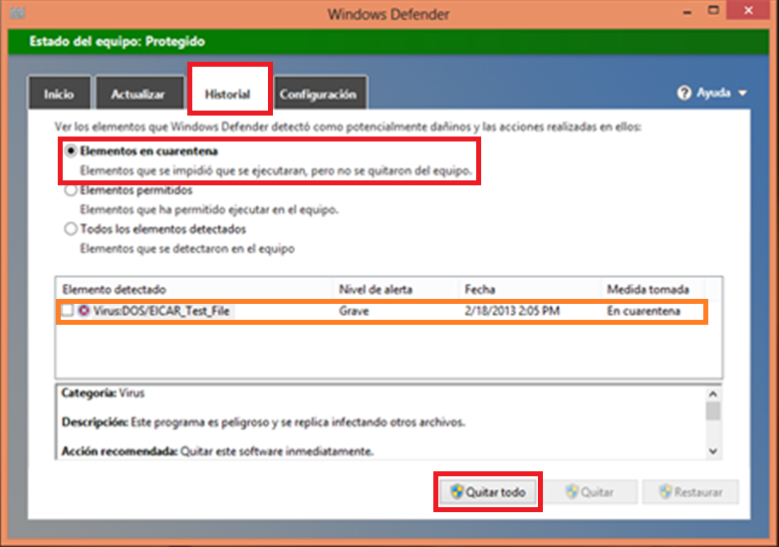Click the Ayuda help question mark icon
The height and width of the screenshot is (547, 779).
[x=684, y=93]
